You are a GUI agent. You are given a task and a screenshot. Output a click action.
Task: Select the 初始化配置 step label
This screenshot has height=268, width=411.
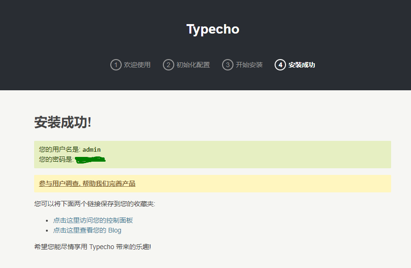(193, 65)
